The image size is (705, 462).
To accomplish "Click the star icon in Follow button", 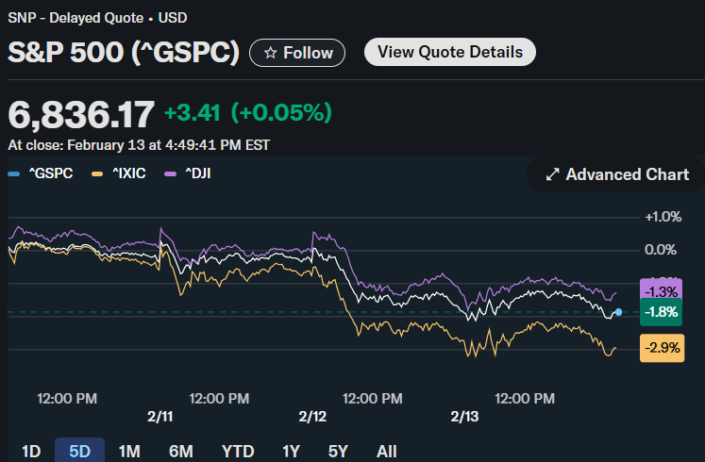I will tap(270, 53).
